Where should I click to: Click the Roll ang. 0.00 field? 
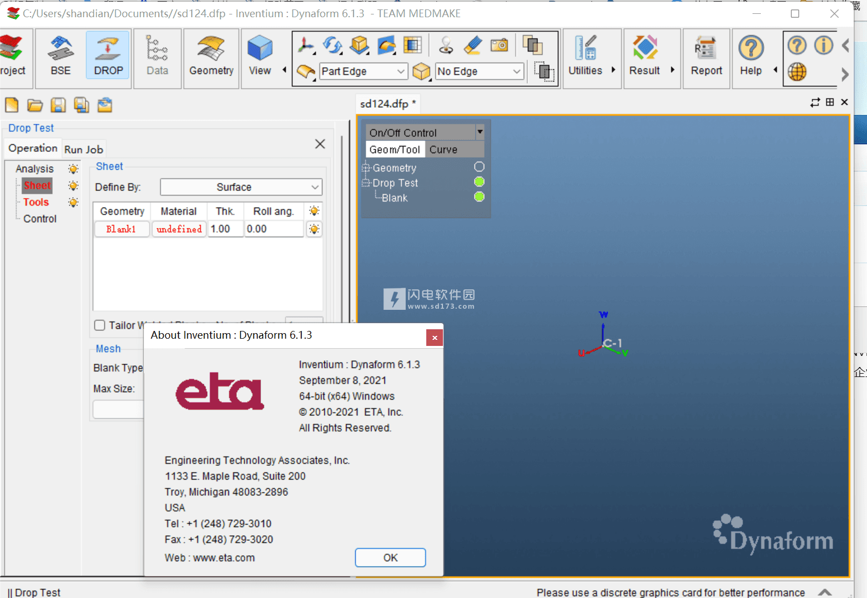click(274, 229)
